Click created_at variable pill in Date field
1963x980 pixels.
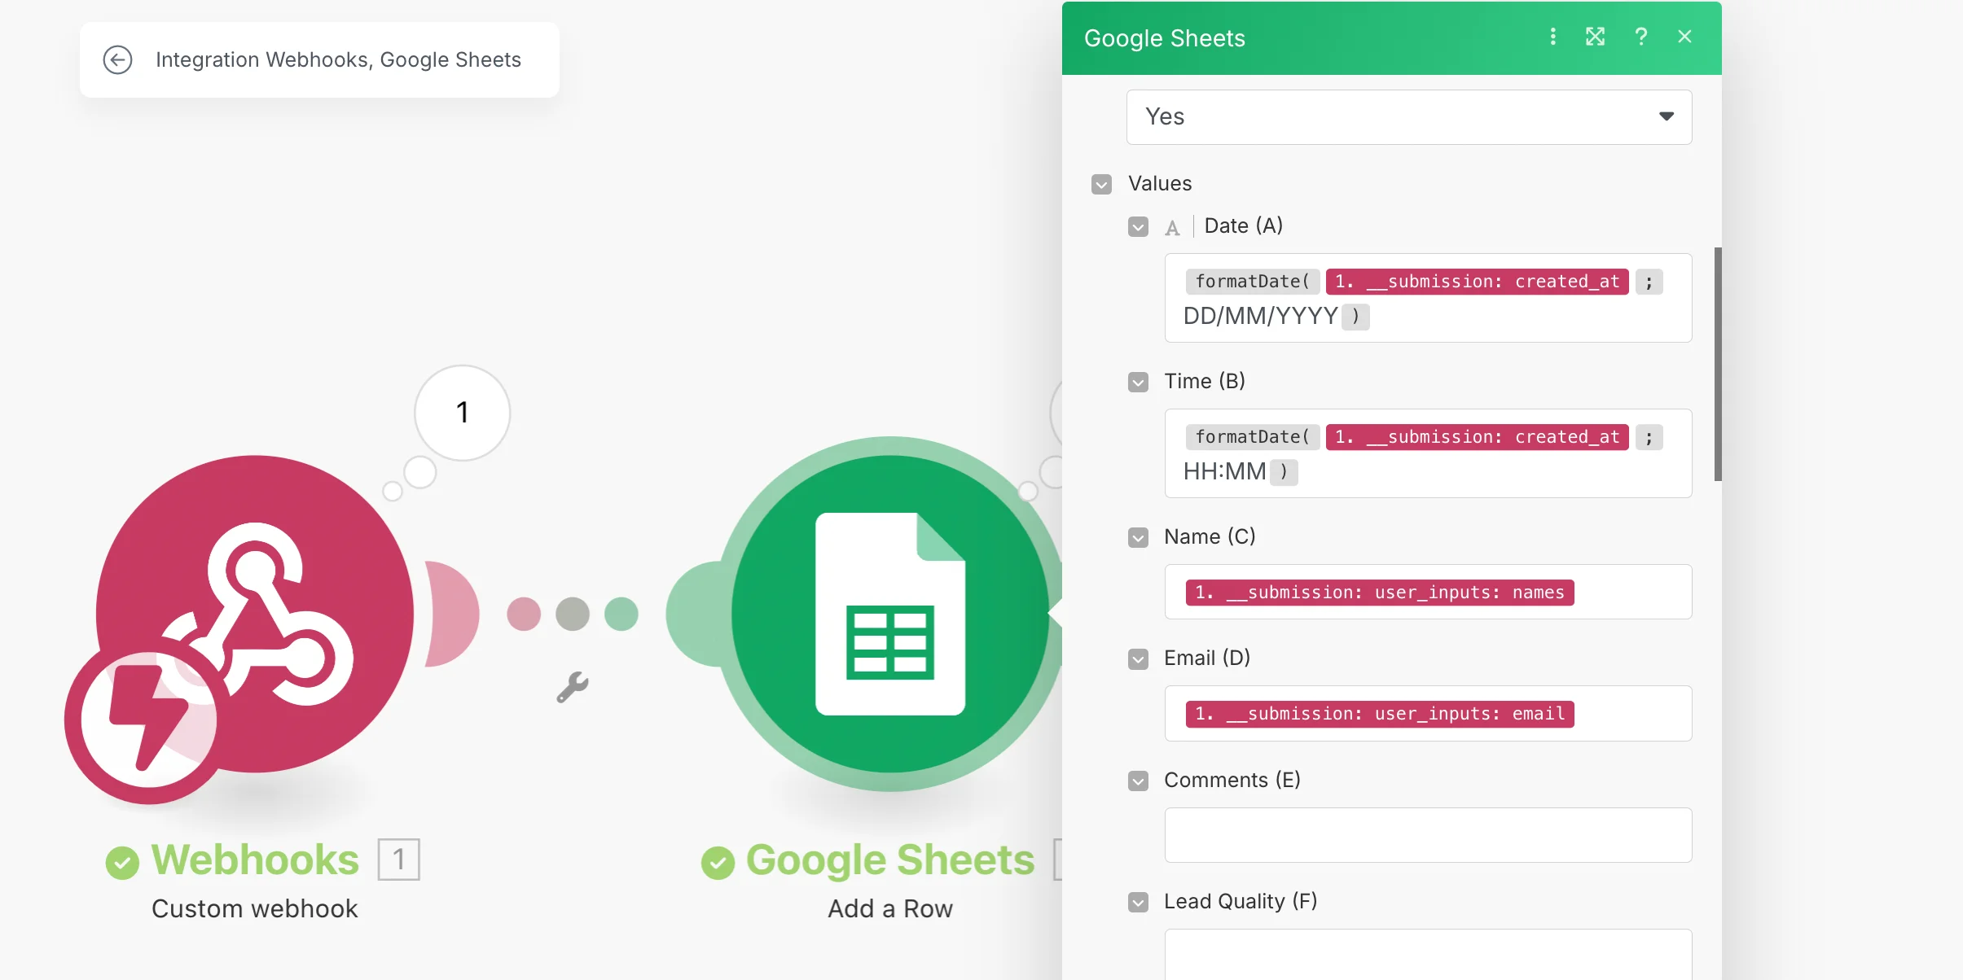pos(1477,282)
